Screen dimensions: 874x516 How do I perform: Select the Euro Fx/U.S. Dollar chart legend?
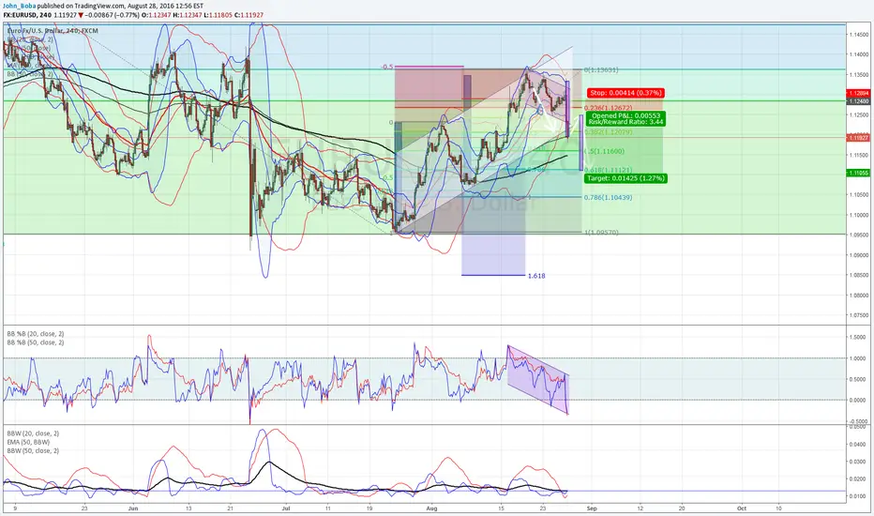click(53, 31)
